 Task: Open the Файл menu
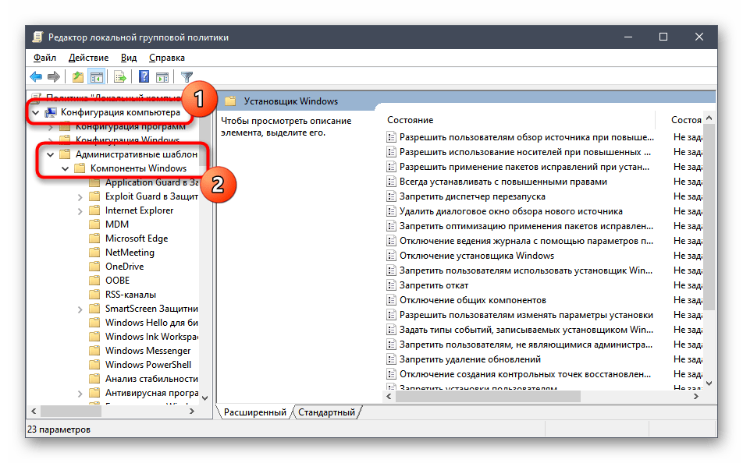[44, 58]
